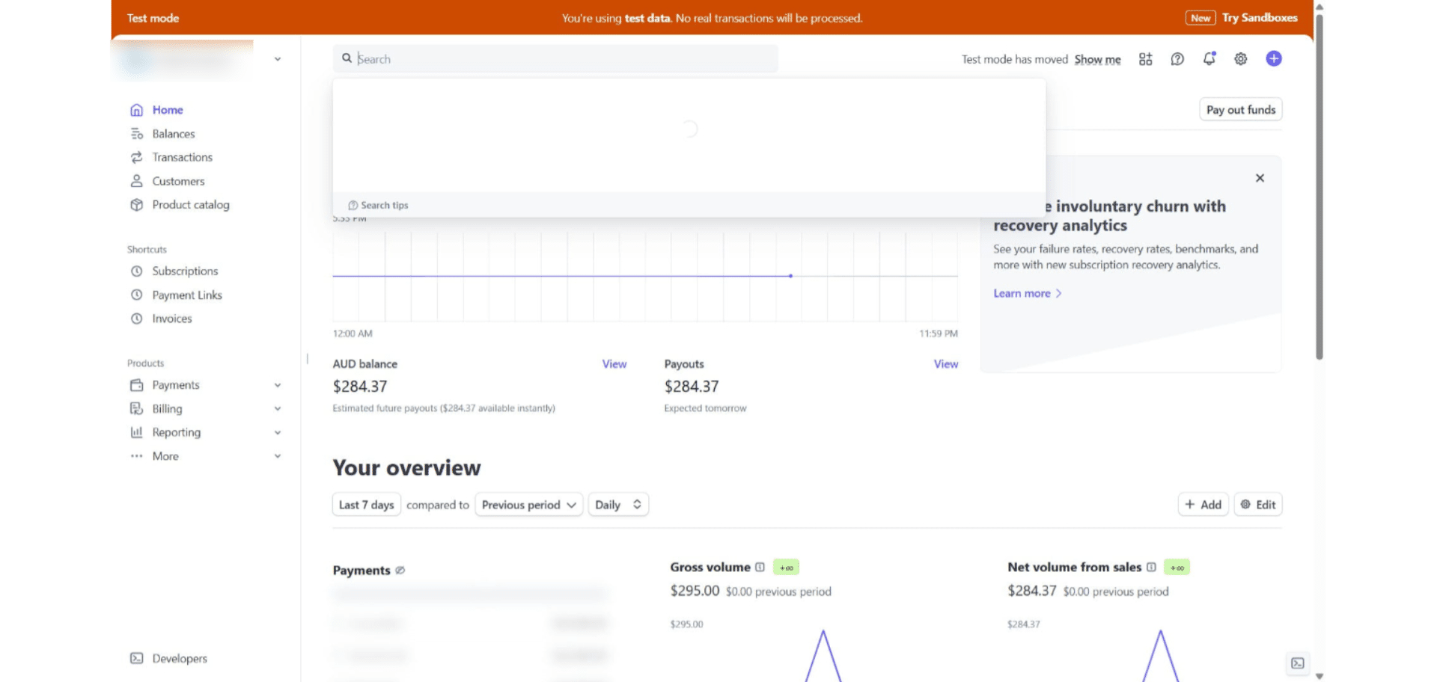1437x682 pixels.
Task: Click the Pay out funds button
Action: 1240,110
